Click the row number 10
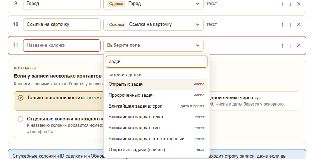The height and width of the screenshot is (159, 314). coord(16,24)
